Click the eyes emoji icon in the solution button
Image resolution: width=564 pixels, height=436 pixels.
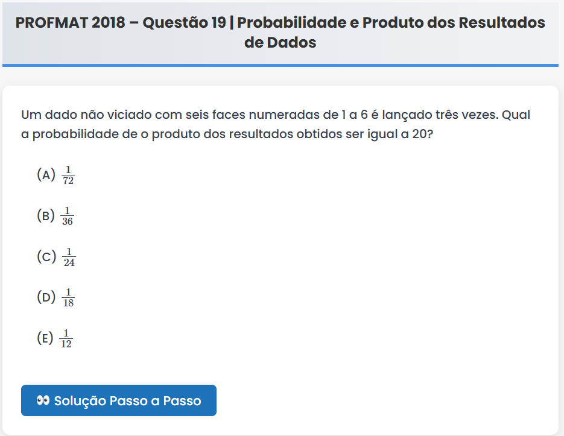click(x=43, y=400)
